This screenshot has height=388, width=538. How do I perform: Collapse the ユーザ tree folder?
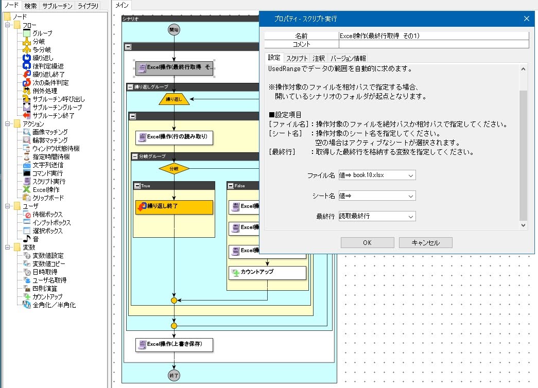(8, 206)
